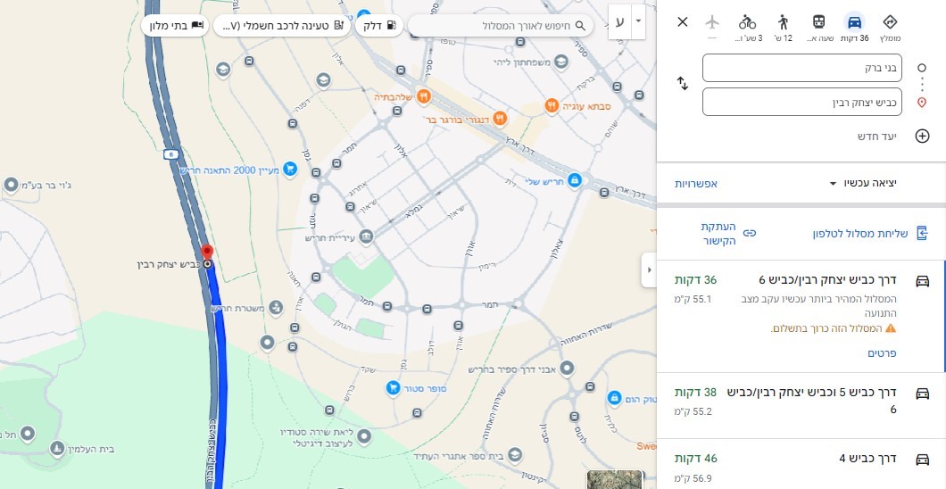Image resolution: width=946 pixels, height=489 pixels.
Task: Click the משפחתון ליהי school marker
Action: (x=561, y=62)
